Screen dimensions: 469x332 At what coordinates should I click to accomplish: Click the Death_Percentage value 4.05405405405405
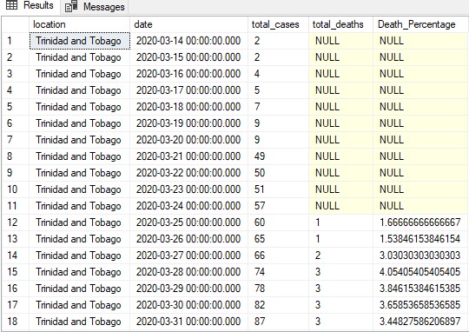pos(420,272)
